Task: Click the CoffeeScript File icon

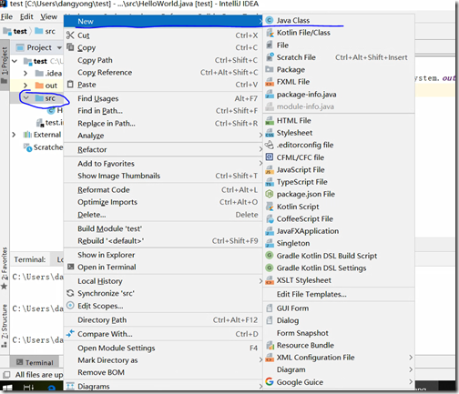Action: pyautogui.click(x=270, y=218)
